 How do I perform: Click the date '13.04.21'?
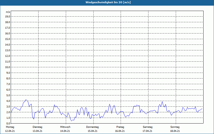[x=37, y=131]
